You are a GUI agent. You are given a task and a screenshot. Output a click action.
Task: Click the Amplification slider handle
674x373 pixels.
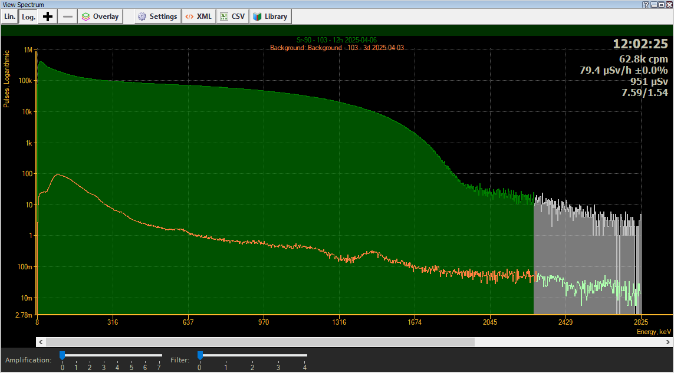(x=62, y=355)
